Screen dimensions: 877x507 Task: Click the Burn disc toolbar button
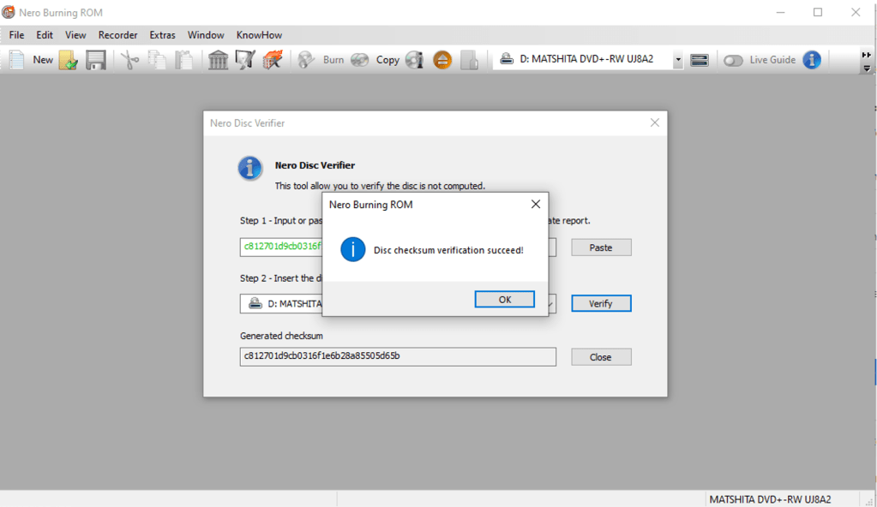321,60
